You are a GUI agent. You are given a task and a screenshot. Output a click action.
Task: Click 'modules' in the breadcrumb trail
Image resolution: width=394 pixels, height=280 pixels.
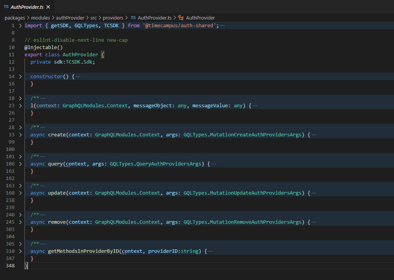41,18
